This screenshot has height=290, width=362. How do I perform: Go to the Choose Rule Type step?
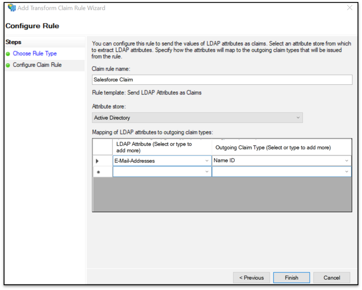click(35, 53)
